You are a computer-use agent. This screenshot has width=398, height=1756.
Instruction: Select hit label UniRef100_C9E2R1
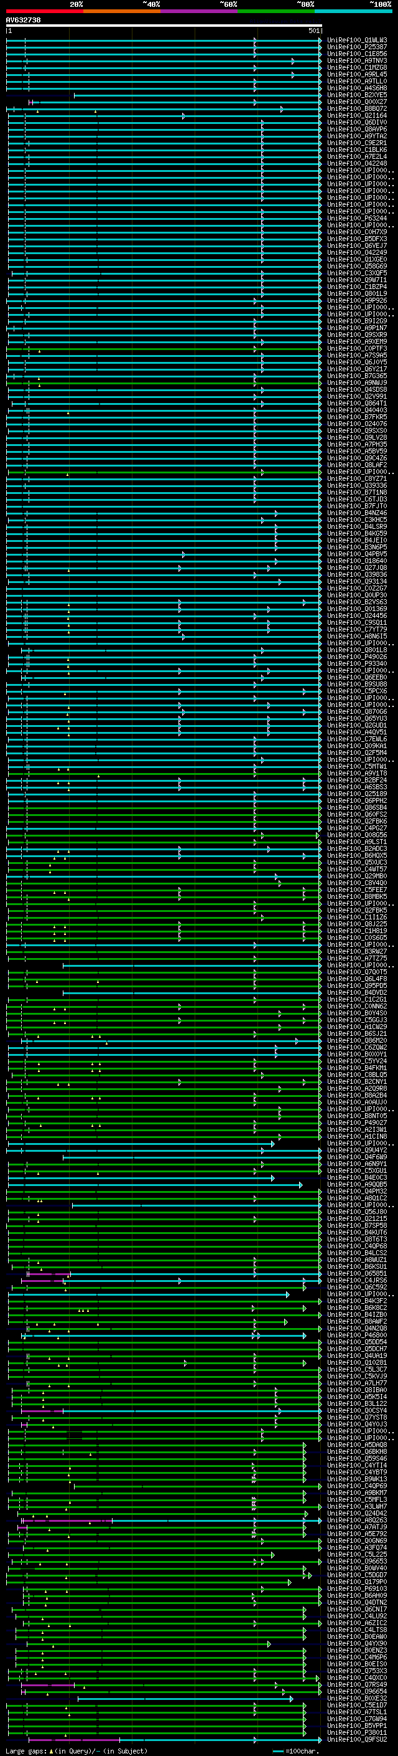pyautogui.click(x=357, y=143)
